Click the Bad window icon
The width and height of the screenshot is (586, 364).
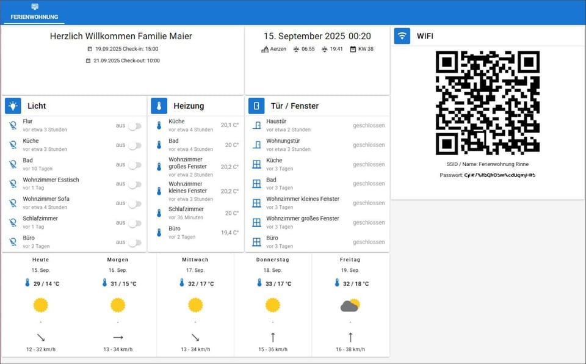click(257, 184)
